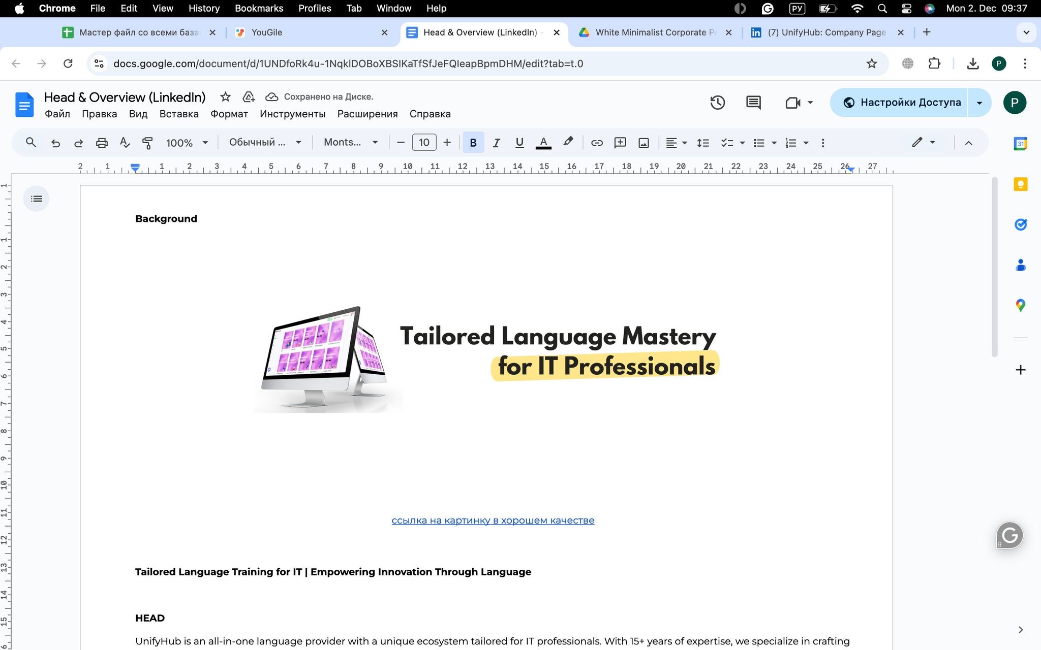Open the zoom 100% dropdown

pyautogui.click(x=187, y=143)
